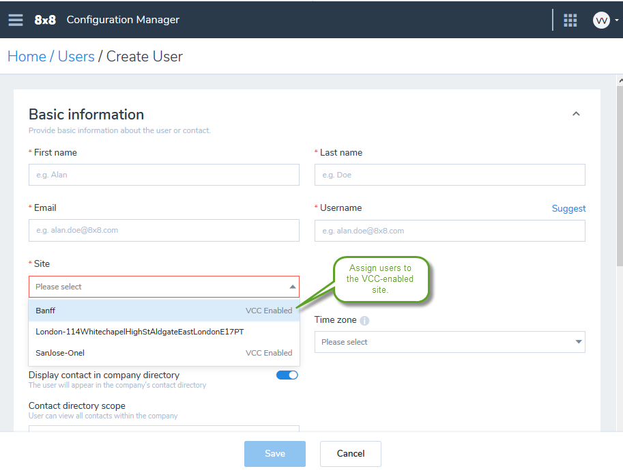Go to the Home breadcrumb link

(27, 57)
